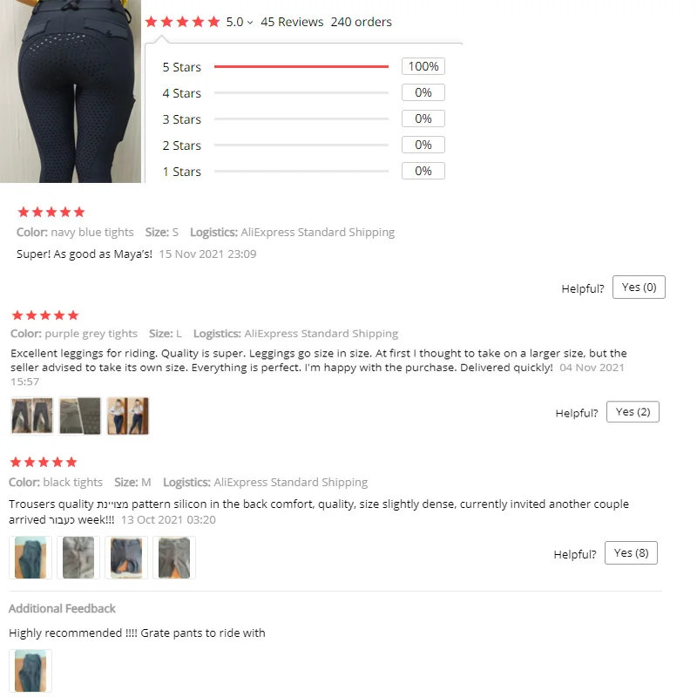Select the 4 Stars 0% filter box
The height and width of the screenshot is (697, 697).
pos(423,92)
